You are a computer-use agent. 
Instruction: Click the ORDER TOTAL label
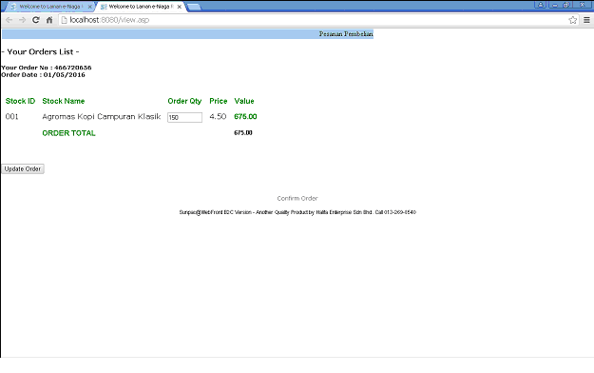pos(69,133)
